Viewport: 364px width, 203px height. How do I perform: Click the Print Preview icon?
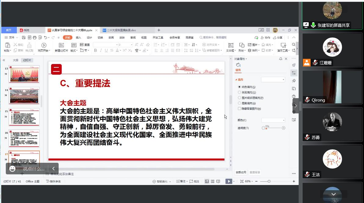tap(40, 37)
